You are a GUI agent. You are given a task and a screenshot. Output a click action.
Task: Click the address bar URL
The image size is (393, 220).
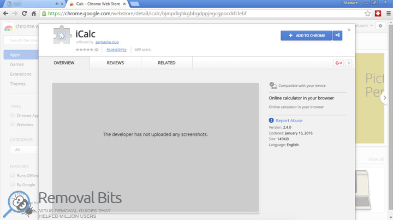147,14
